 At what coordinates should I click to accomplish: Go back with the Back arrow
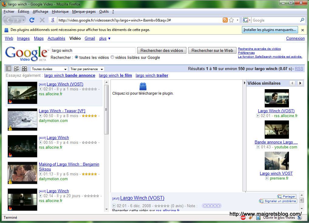(x=8, y=20)
